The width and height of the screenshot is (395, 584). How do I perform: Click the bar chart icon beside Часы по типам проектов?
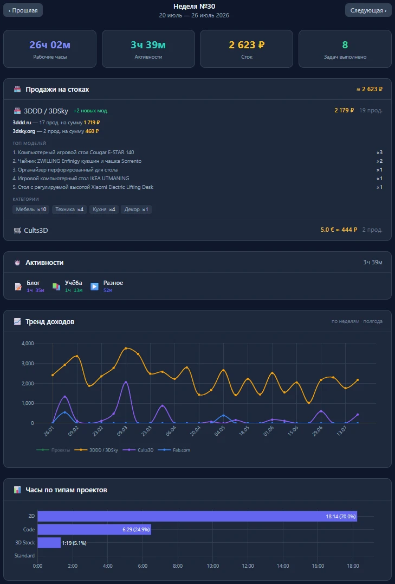click(17, 490)
